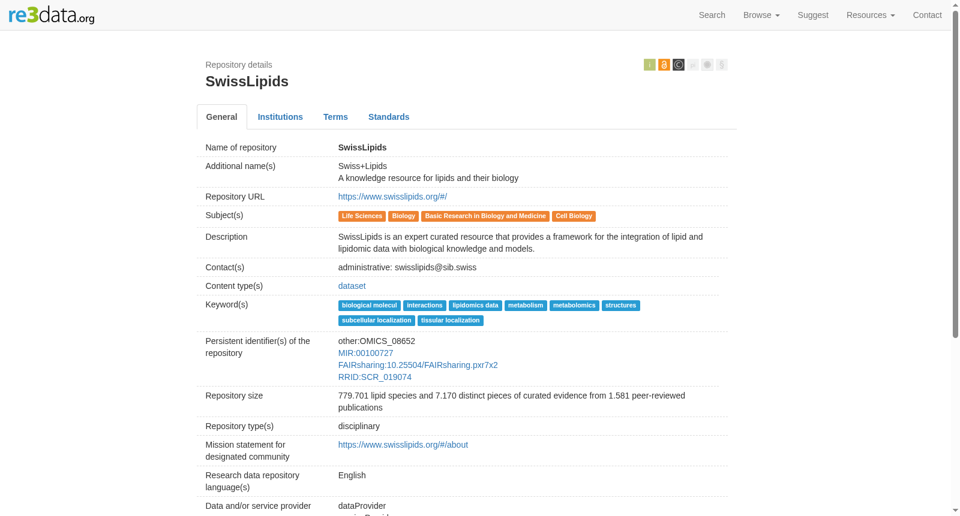Click the 'metabolism' keyword tag
Screen dimensions: 960x516
[526, 306]
